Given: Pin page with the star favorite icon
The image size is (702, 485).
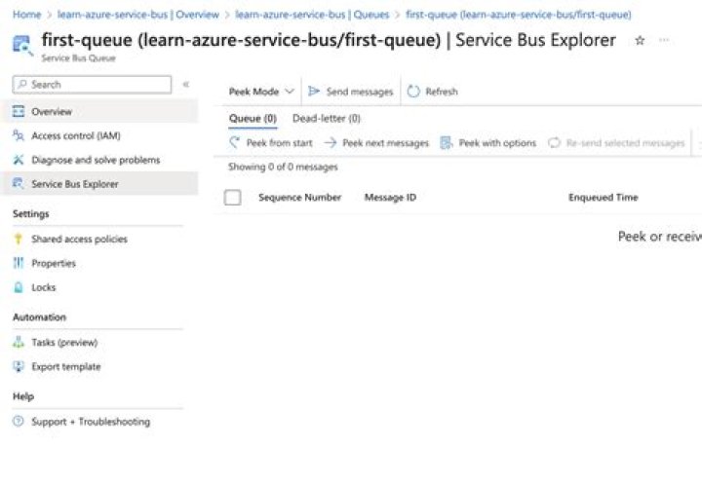Looking at the screenshot, I should [x=640, y=41].
